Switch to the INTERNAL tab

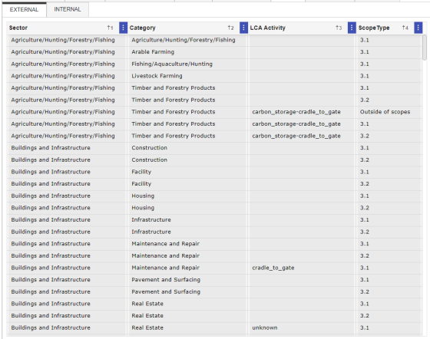[x=68, y=9]
